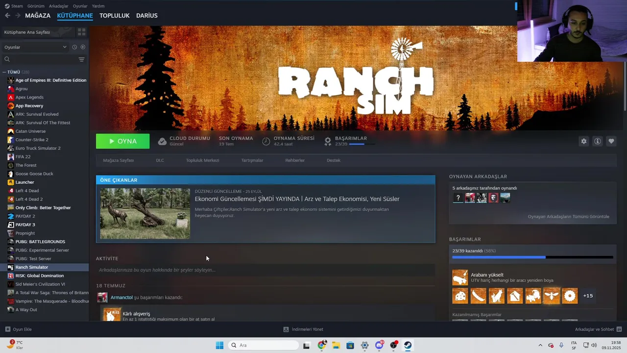Open the Arabanı yükselt achievement icon
Image resolution: width=627 pixels, height=353 pixels.
pyautogui.click(x=460, y=277)
